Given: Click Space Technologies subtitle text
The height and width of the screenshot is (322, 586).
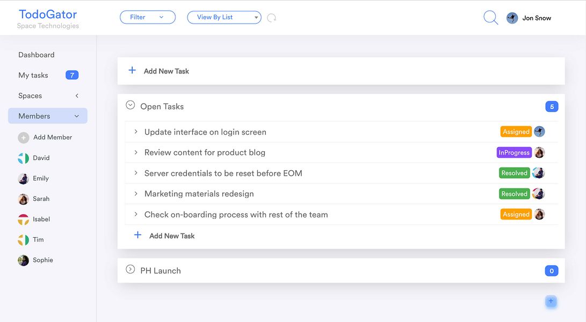Looking at the screenshot, I should pos(48,26).
